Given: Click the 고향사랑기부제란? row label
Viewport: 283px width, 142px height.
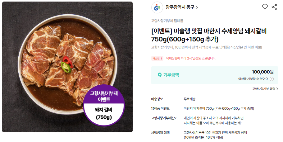Looking at the screenshot, I should [164, 118].
